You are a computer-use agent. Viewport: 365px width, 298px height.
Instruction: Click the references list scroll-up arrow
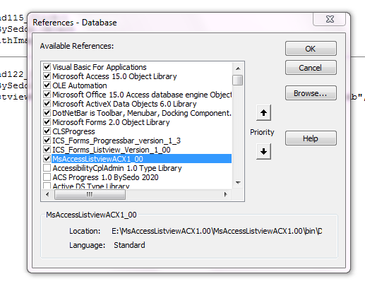[238, 68]
